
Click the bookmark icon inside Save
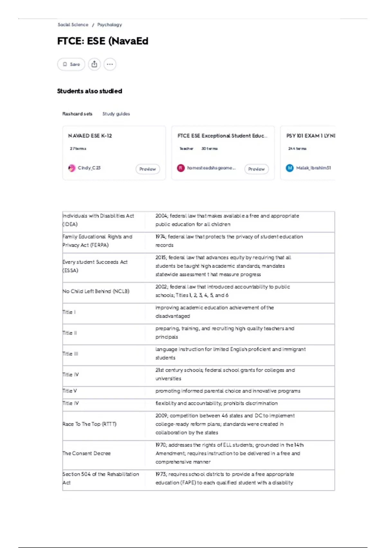65,64
